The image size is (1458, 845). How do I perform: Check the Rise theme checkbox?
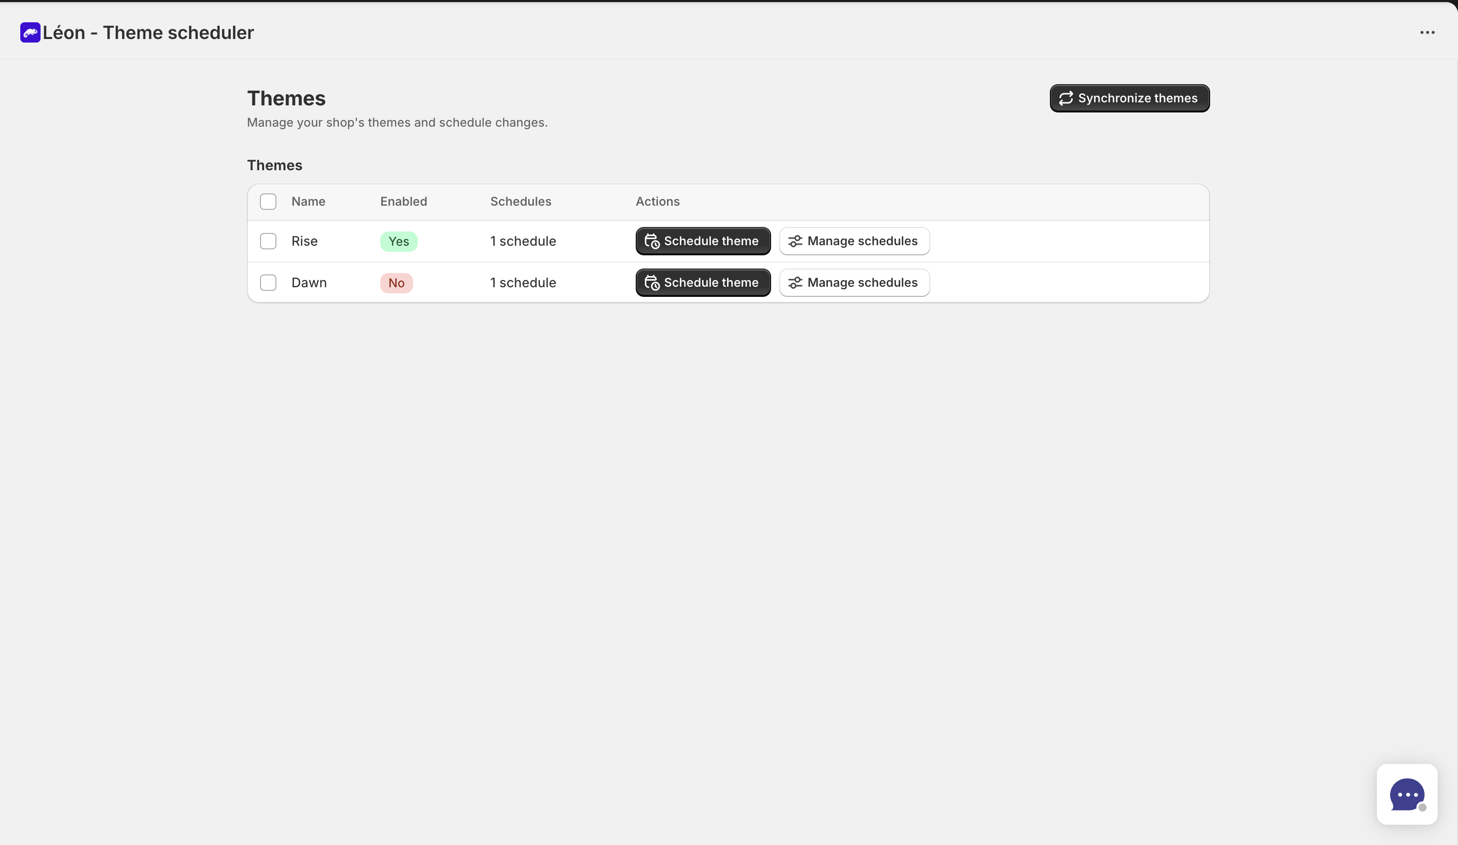(x=268, y=242)
